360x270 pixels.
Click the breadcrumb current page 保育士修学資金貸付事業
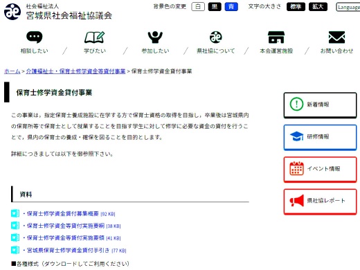[x=161, y=71]
